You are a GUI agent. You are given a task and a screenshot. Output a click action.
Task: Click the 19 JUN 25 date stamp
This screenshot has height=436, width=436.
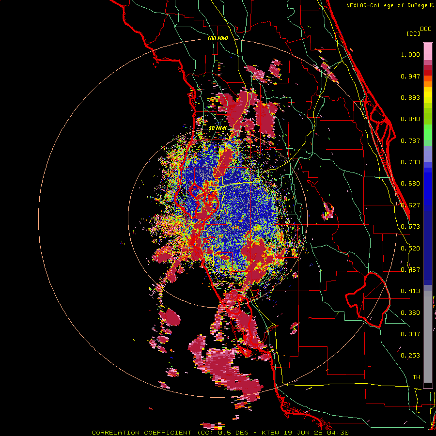[x=303, y=433]
